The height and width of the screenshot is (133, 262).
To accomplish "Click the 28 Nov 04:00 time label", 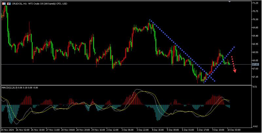I will tap(68, 130).
